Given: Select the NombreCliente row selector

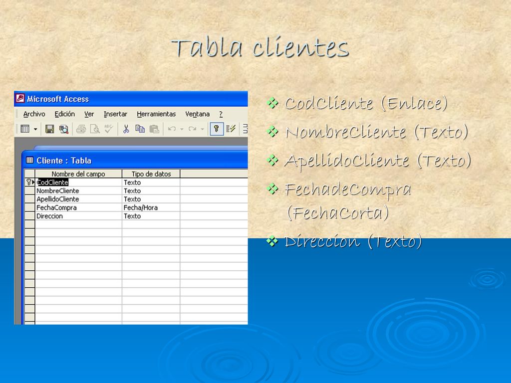Looking at the screenshot, I should (x=29, y=191).
